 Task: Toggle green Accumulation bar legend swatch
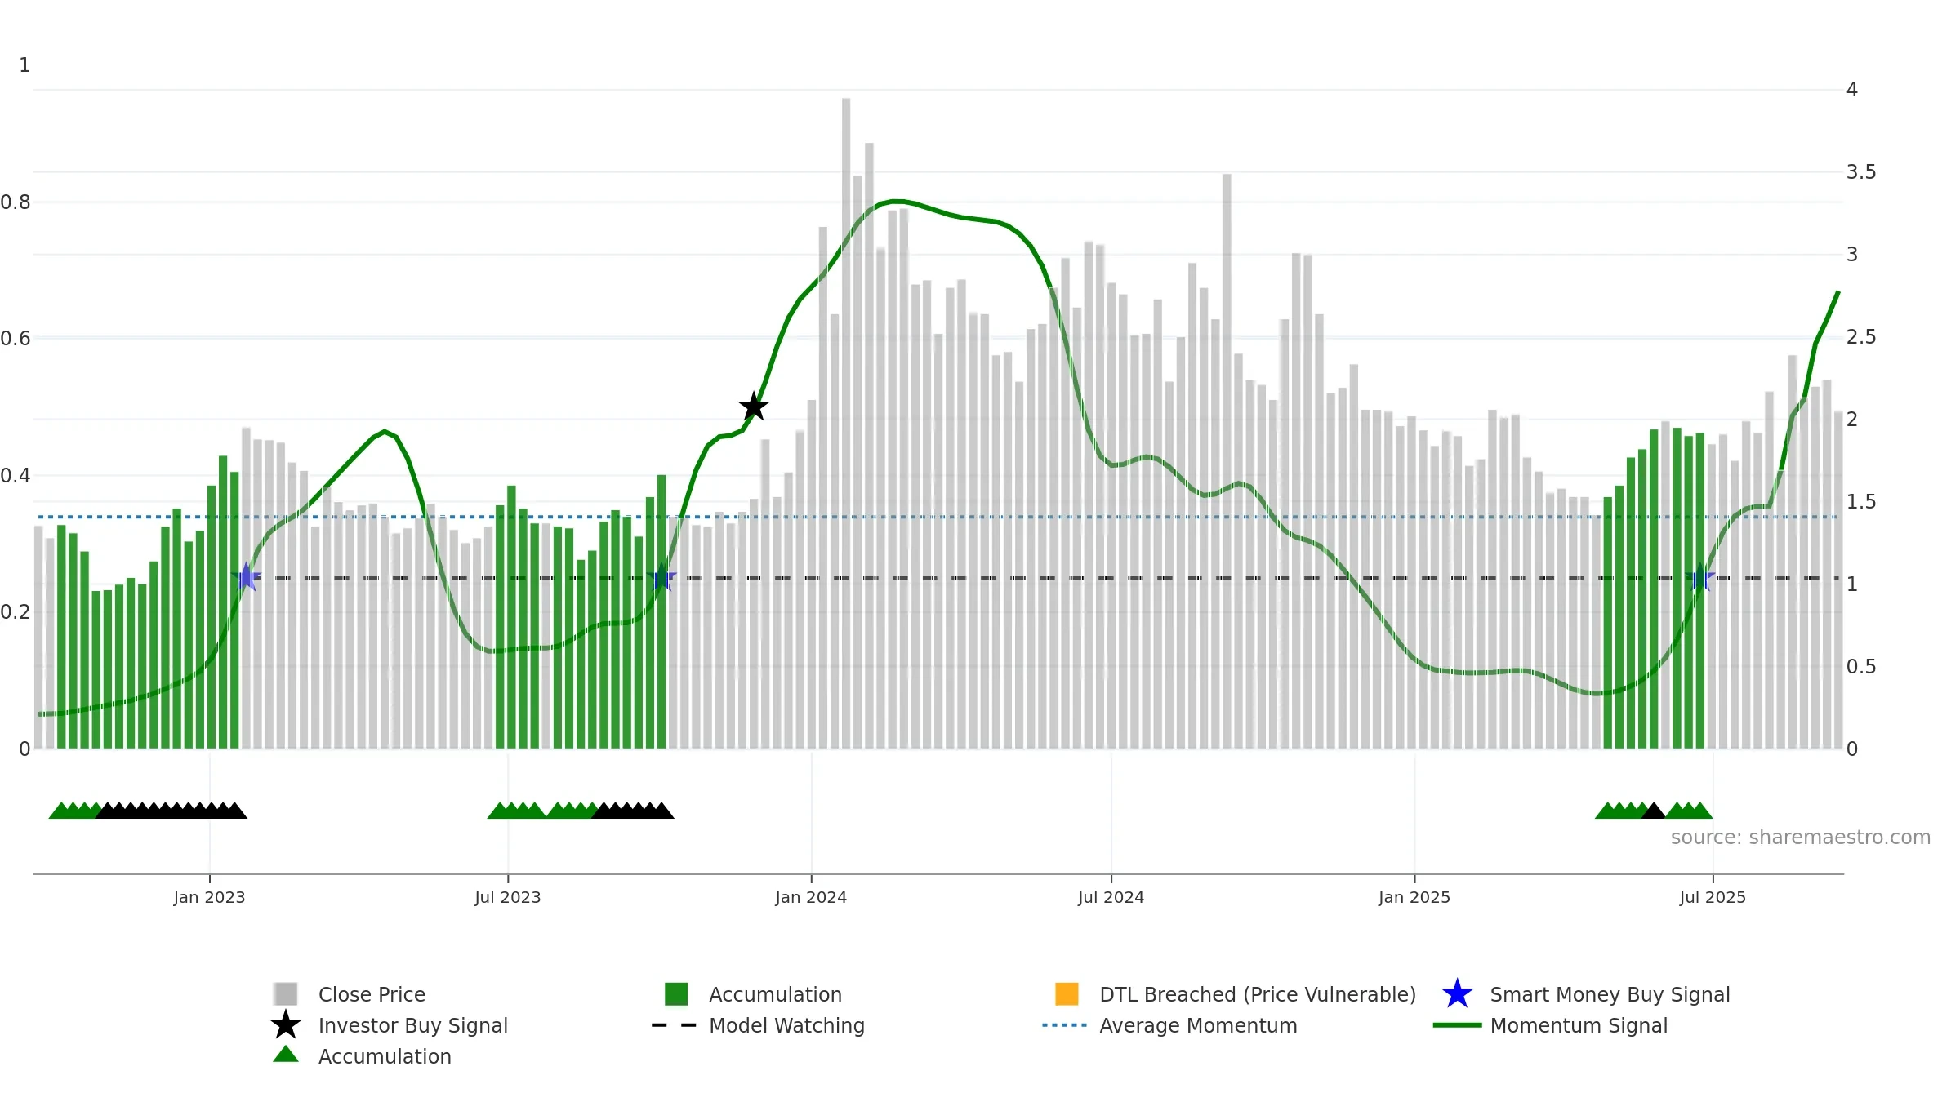[x=676, y=993]
